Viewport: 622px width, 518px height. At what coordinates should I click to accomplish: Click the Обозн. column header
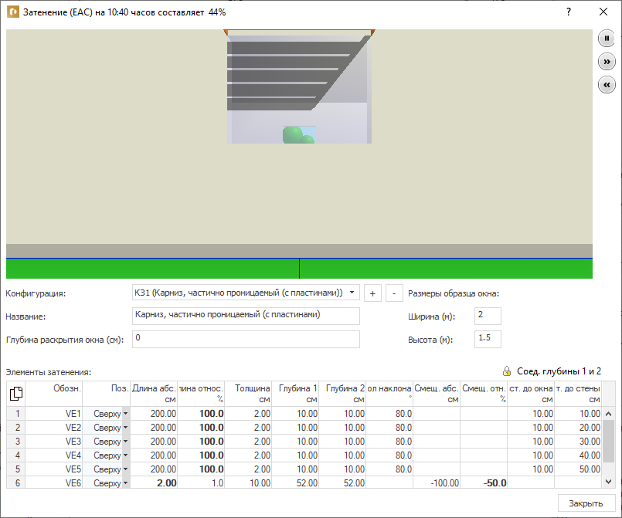(x=54, y=394)
